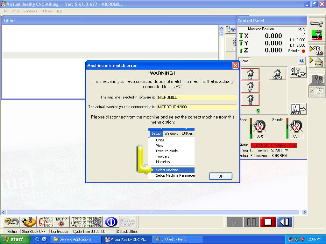Expand the greyed machining view button
The height and width of the screenshot is (244, 326).
click(x=316, y=91)
